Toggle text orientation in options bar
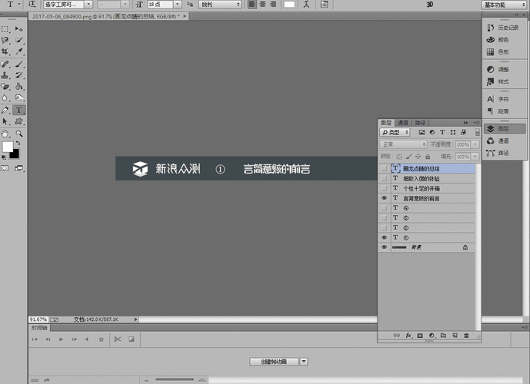This screenshot has height=384, width=530. point(32,5)
